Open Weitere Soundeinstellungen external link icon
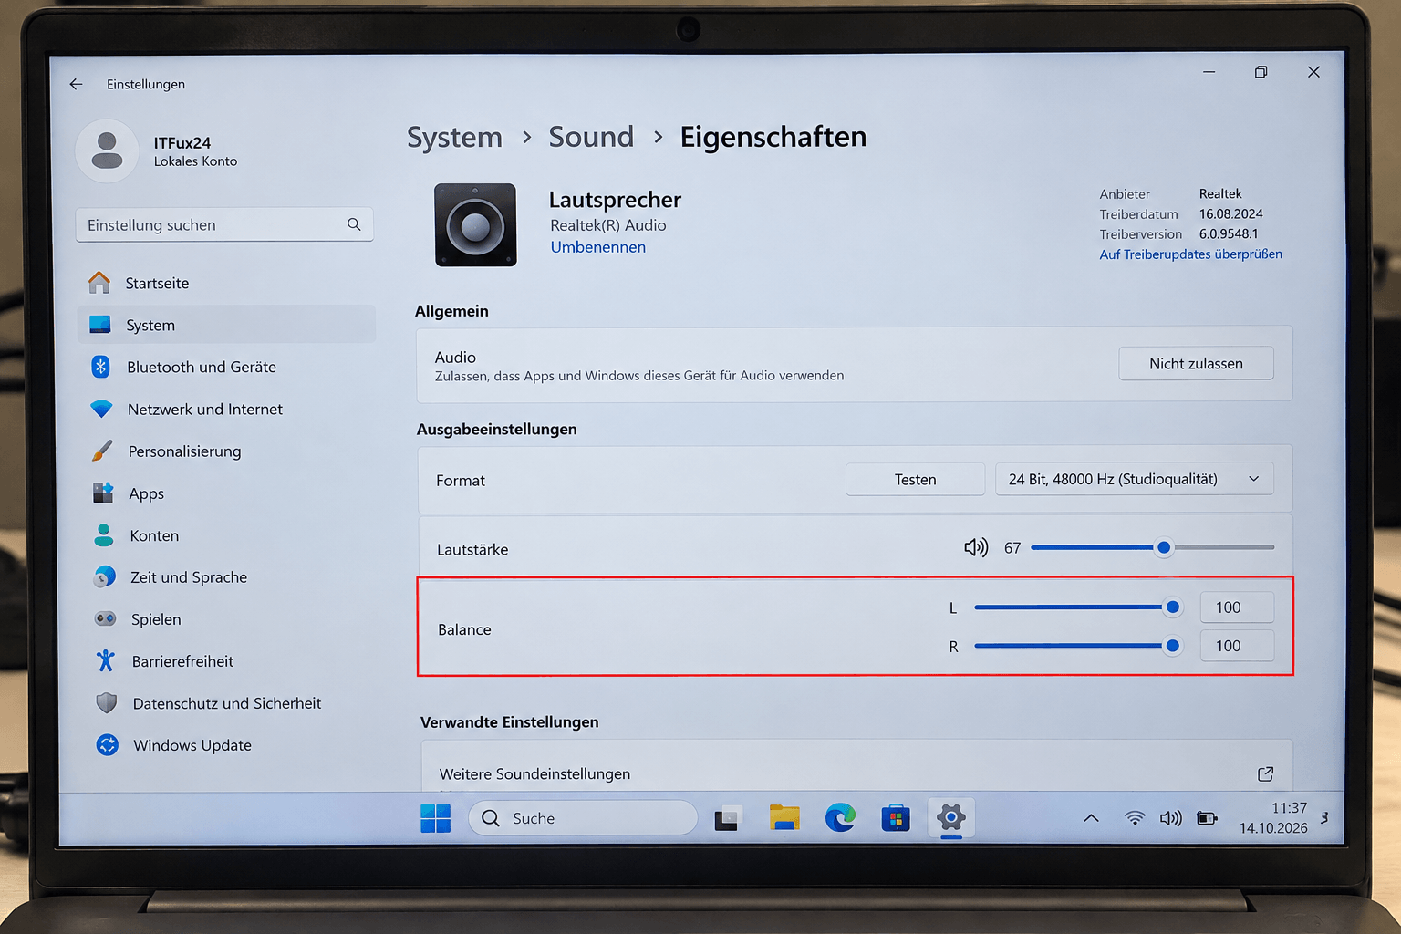The image size is (1401, 934). [x=1265, y=773]
